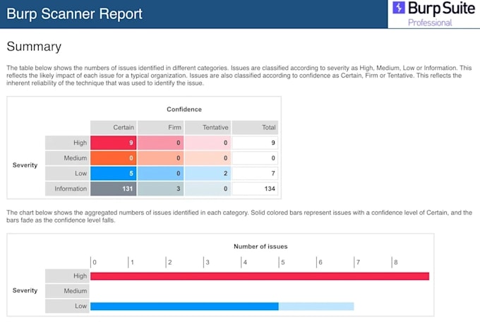
Task: Click the Low Tentative cell showing 2
Action: (x=208, y=173)
